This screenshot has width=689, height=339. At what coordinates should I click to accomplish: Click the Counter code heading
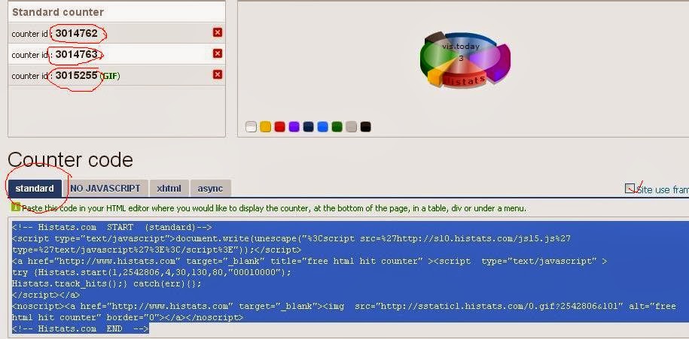tap(70, 159)
